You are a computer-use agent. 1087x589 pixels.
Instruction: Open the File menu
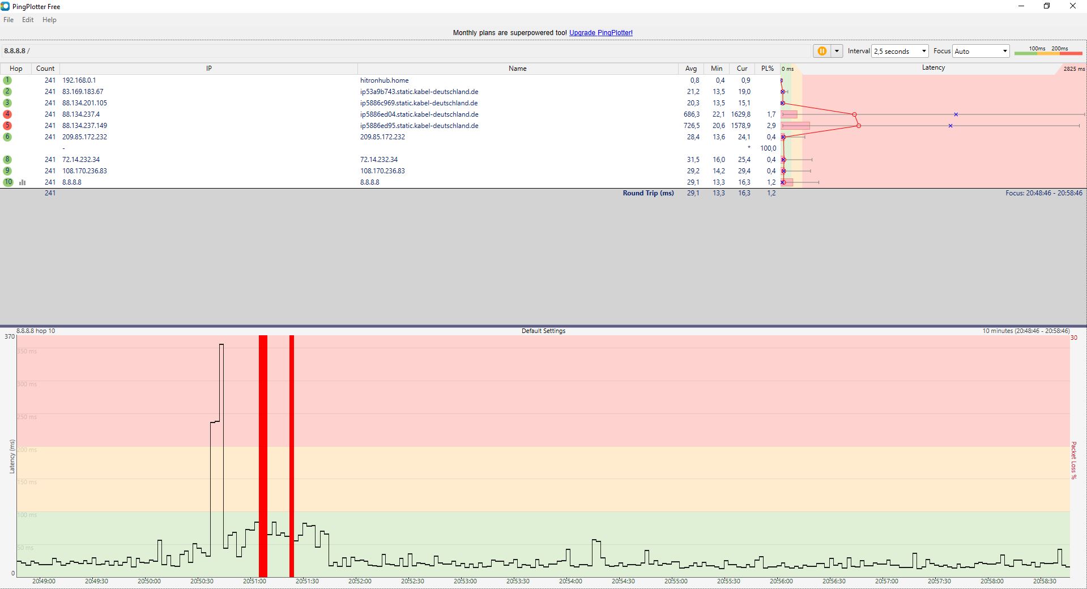coord(8,20)
